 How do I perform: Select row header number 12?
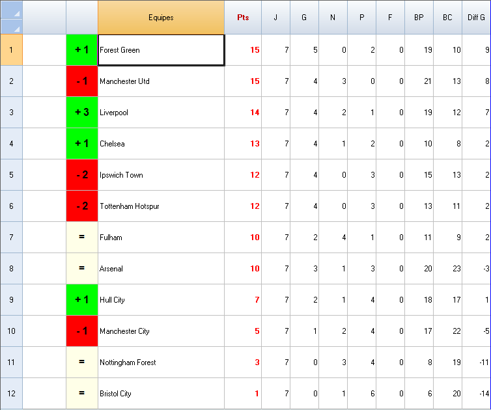click(x=11, y=394)
